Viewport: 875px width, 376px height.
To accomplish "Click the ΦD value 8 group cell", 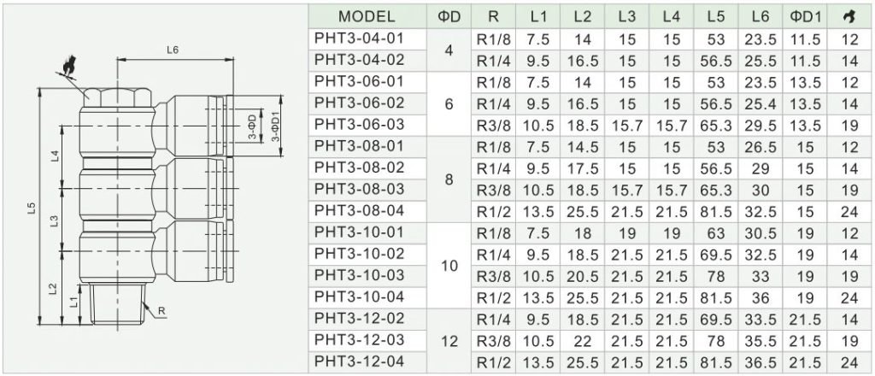I will [449, 179].
